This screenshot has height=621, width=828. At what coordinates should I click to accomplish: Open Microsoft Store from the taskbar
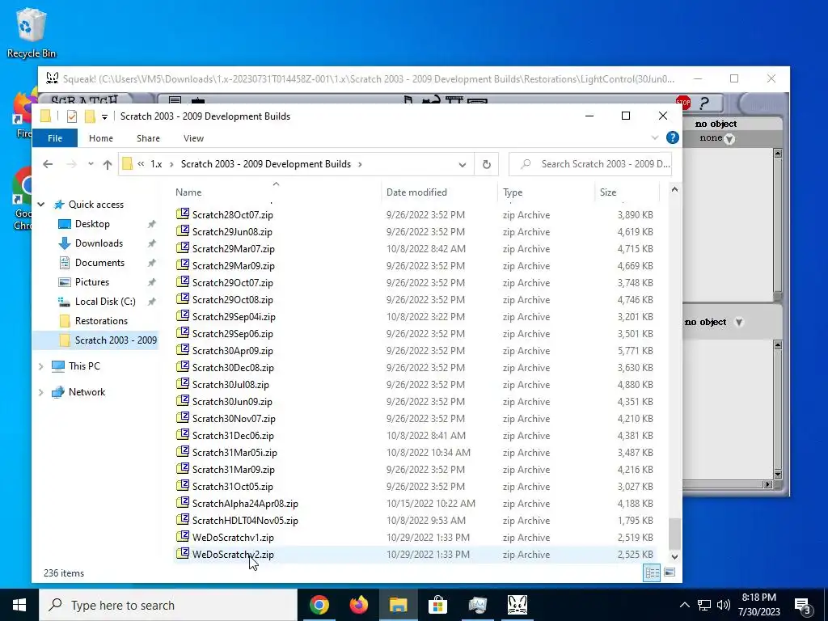437,605
